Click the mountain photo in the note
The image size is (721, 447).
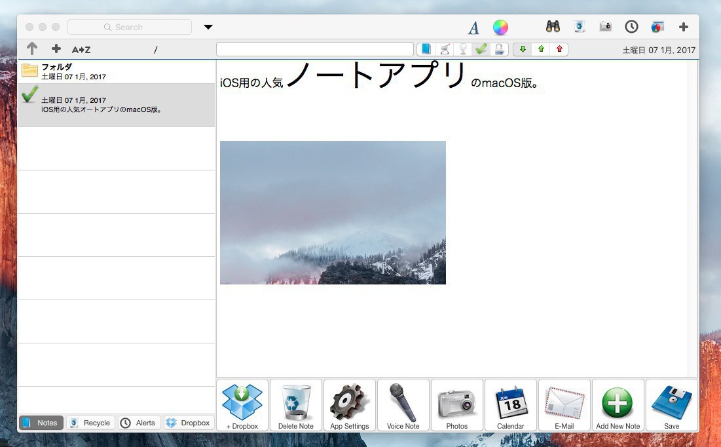[x=333, y=212]
